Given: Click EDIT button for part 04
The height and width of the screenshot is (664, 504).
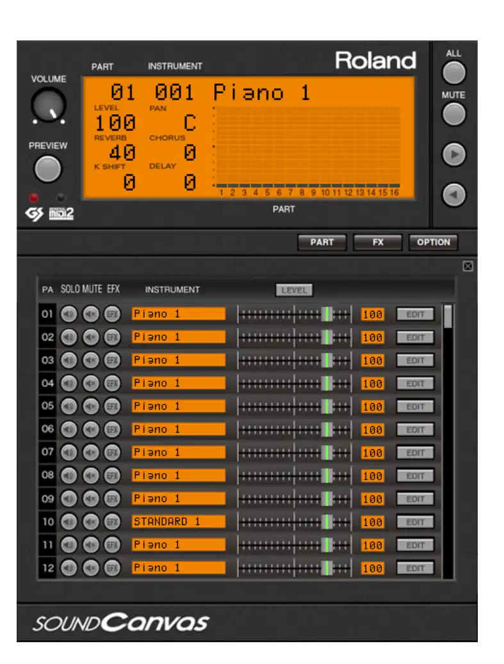Looking at the screenshot, I should tap(415, 383).
